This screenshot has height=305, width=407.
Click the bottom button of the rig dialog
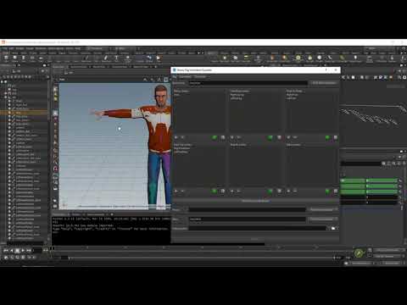tap(255, 239)
